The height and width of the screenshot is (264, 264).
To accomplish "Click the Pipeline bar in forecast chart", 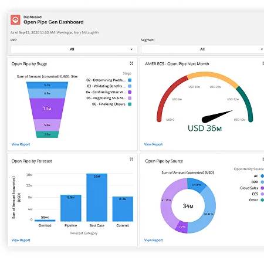I will (71, 208).
